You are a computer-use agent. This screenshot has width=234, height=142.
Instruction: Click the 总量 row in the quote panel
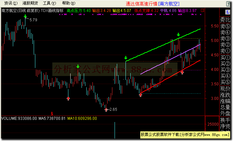coord(225,108)
